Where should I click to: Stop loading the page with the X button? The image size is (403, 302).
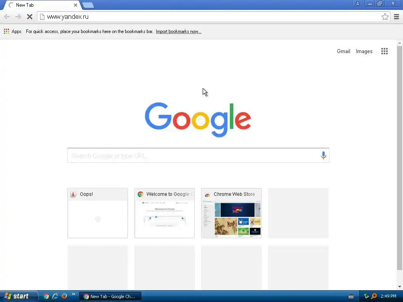pos(30,17)
